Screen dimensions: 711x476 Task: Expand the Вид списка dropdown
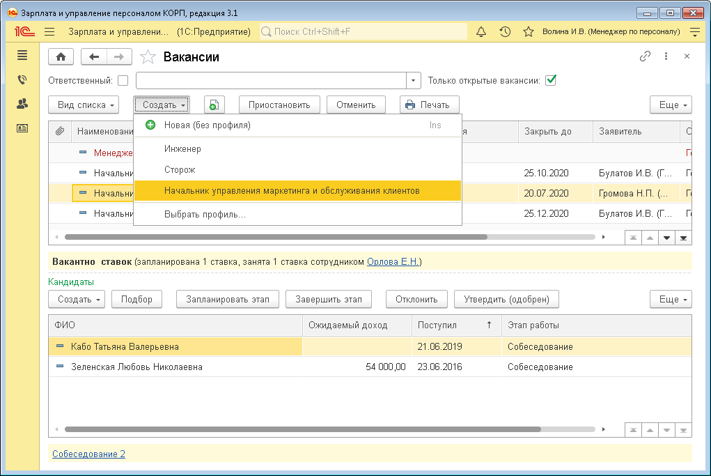83,105
